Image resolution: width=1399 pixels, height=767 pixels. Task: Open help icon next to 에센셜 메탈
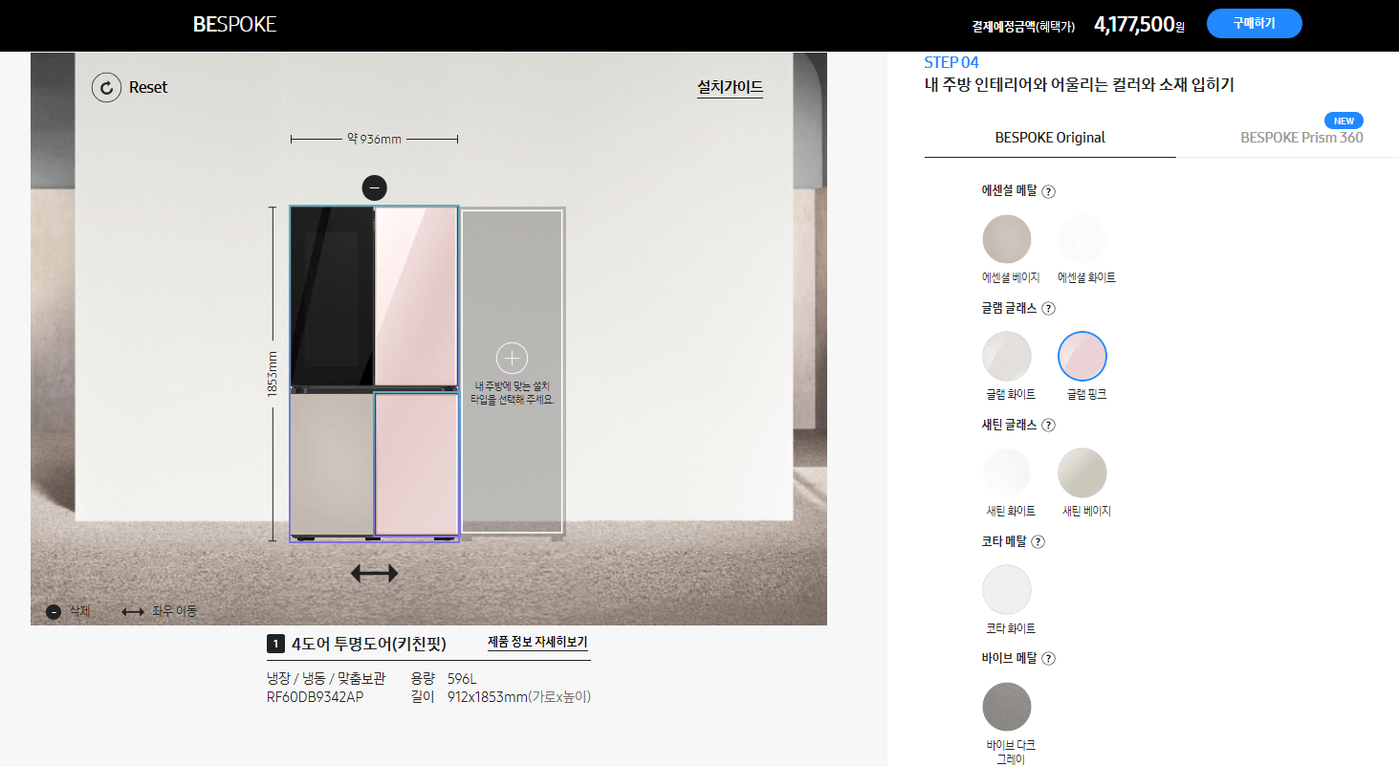(1048, 191)
